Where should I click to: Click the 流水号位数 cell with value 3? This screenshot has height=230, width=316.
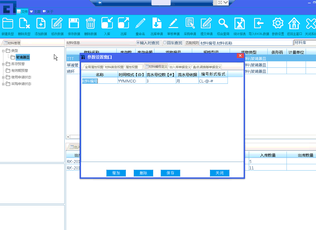click(x=161, y=81)
